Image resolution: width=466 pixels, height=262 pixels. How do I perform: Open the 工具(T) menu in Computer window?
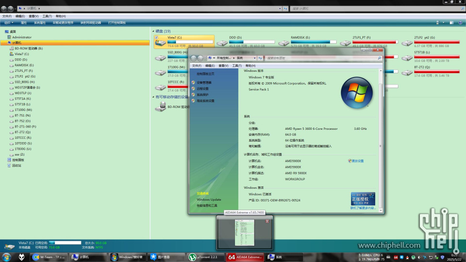tap(47, 16)
